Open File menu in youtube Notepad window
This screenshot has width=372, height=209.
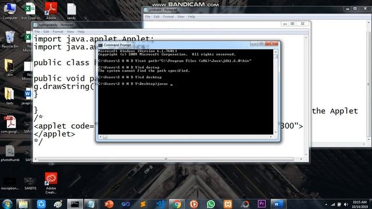point(148,17)
